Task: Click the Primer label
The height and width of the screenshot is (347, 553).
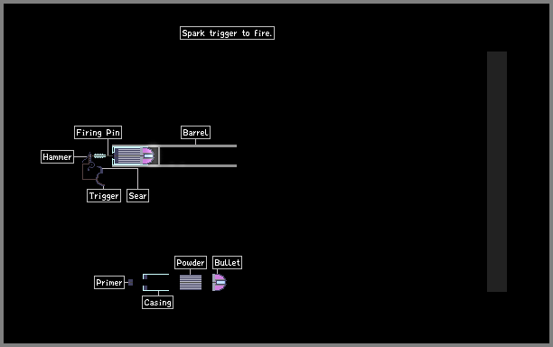Action: pos(109,283)
